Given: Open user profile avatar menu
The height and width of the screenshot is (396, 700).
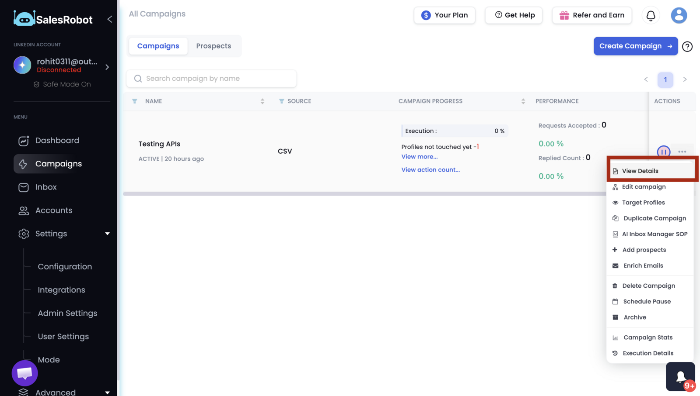Looking at the screenshot, I should coord(679,15).
